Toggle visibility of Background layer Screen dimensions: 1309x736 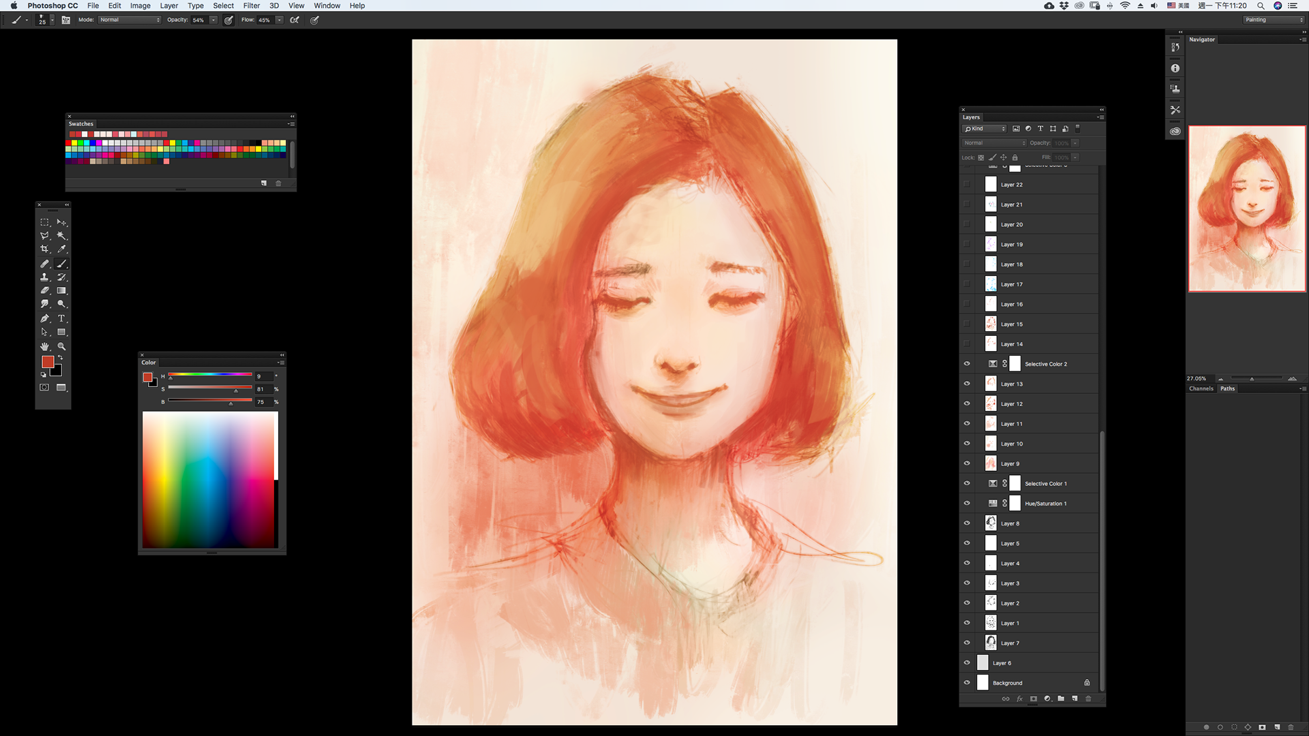point(967,683)
